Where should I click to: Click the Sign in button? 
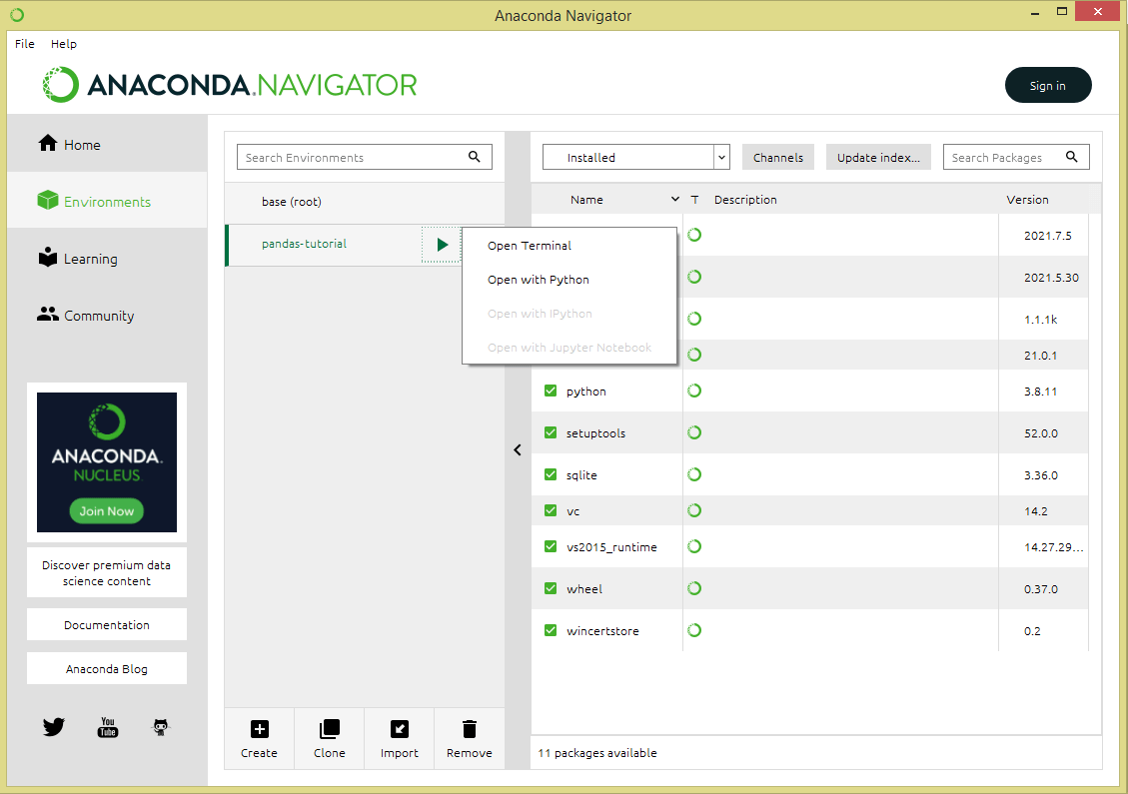point(1048,85)
